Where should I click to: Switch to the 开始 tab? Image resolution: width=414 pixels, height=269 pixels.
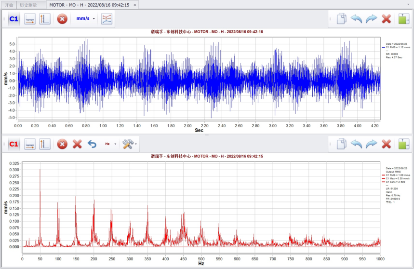click(9, 5)
